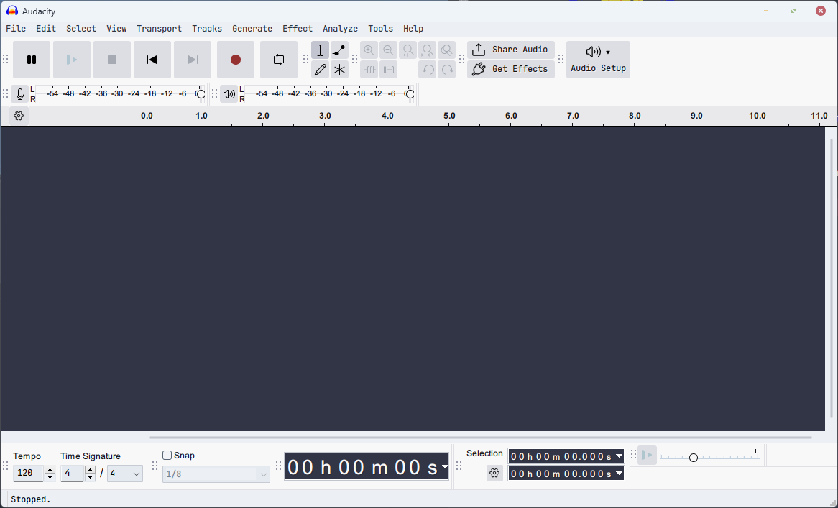Open the Audio Setup dropdown
Image resolution: width=838 pixels, height=508 pixels.
(x=598, y=60)
